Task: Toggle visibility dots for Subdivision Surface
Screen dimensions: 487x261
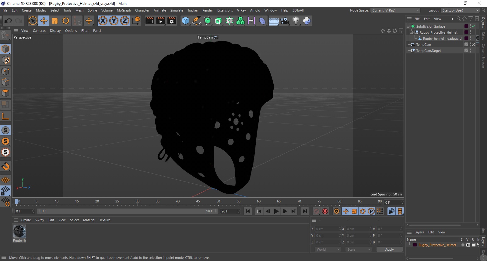Action: (x=470, y=26)
